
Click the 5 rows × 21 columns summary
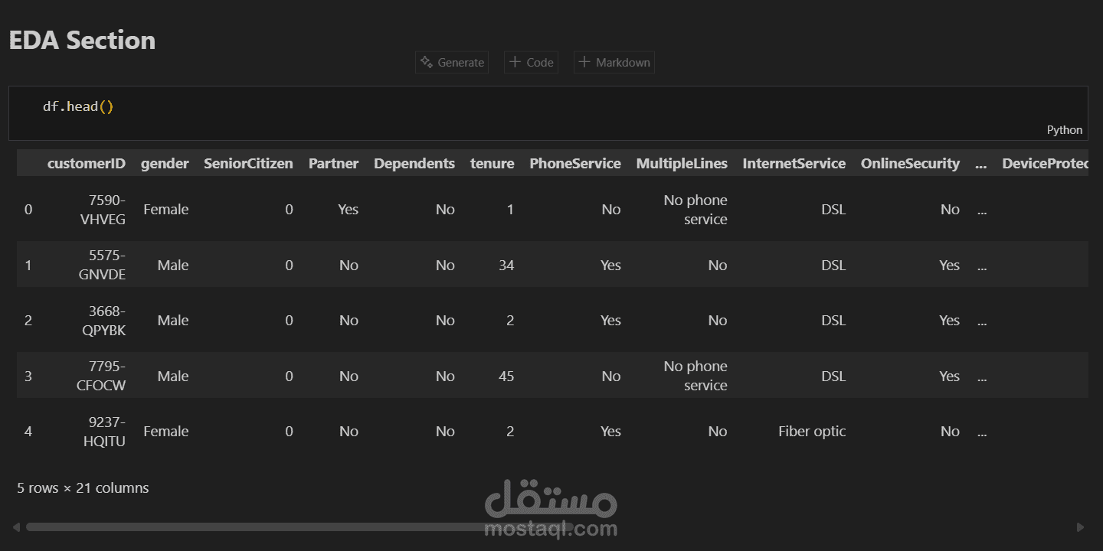(83, 487)
